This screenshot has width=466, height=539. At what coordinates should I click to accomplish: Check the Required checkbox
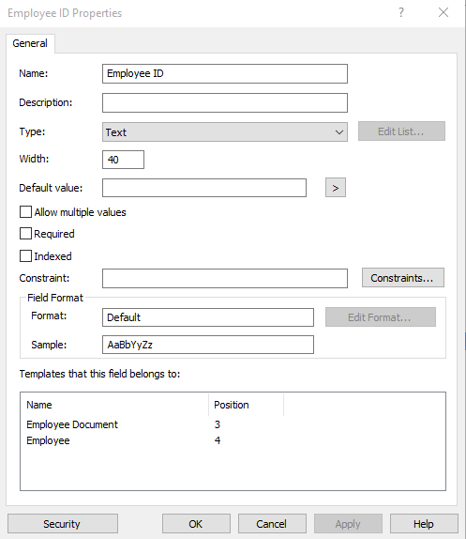[25, 234]
